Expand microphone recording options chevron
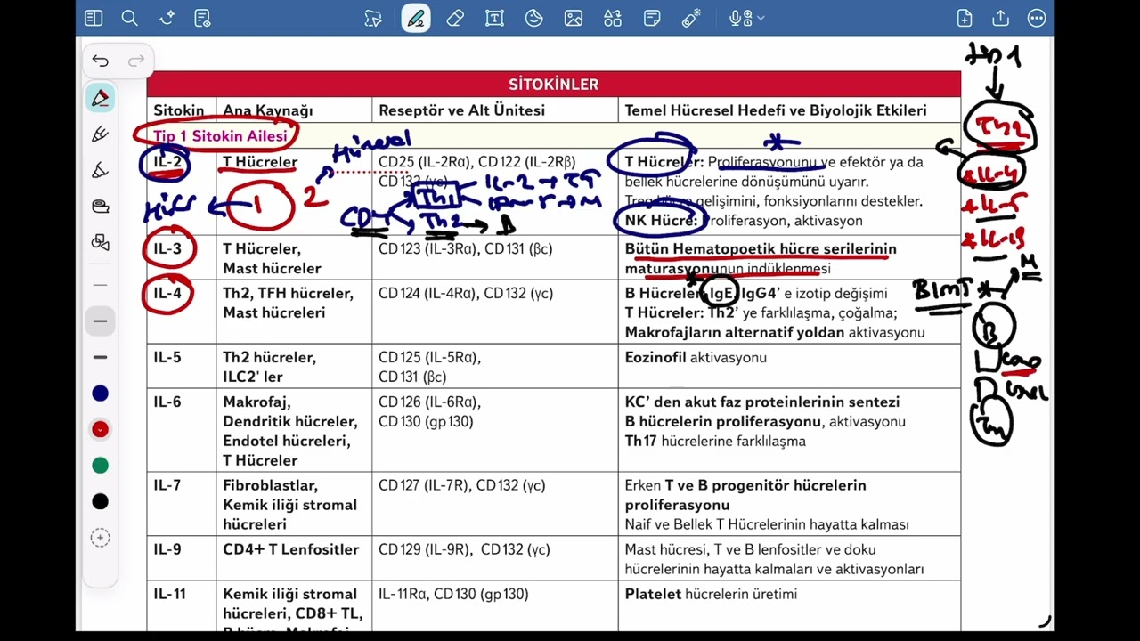Viewport: 1140px width, 641px height. click(x=761, y=18)
